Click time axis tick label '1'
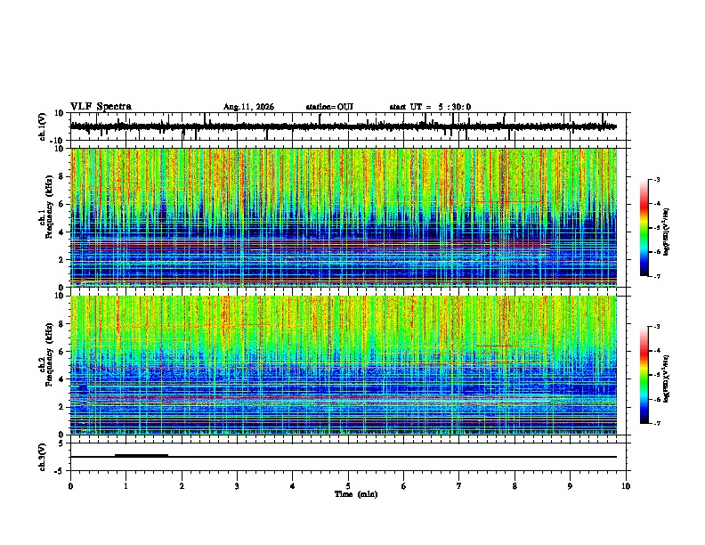 pyautogui.click(x=126, y=486)
